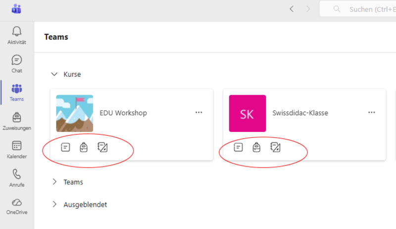
Task: Open the EDU Workshop team thumbnail
Action: (x=75, y=113)
